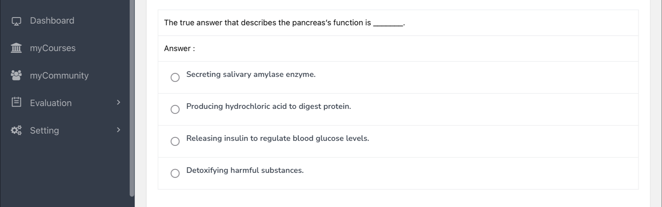This screenshot has height=207, width=662.
Task: Select the detoxifying harmful substances option
Action: coord(176,173)
